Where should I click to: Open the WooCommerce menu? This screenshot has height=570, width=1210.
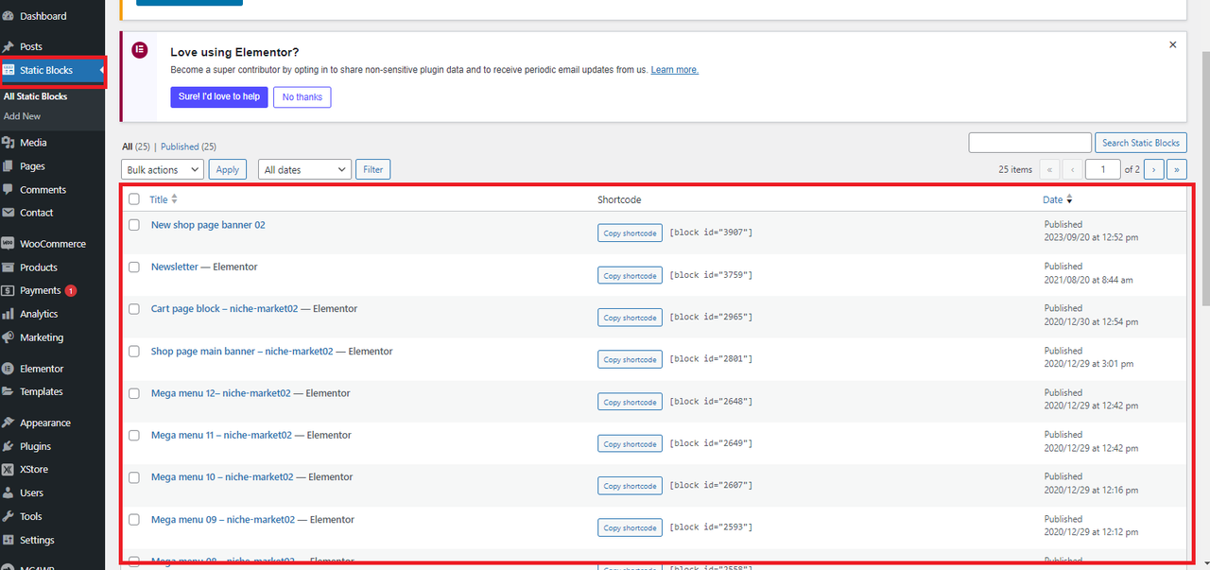[x=52, y=244]
